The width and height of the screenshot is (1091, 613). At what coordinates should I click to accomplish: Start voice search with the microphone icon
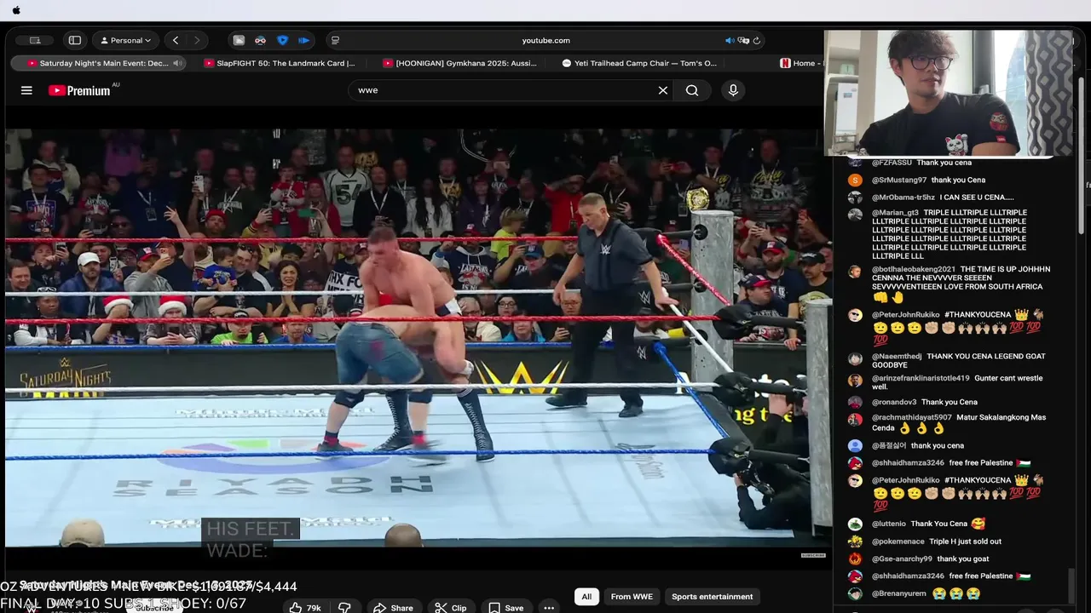(x=733, y=90)
